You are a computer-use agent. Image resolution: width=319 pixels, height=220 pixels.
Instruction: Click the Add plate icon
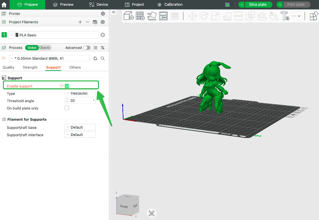coord(140,16)
